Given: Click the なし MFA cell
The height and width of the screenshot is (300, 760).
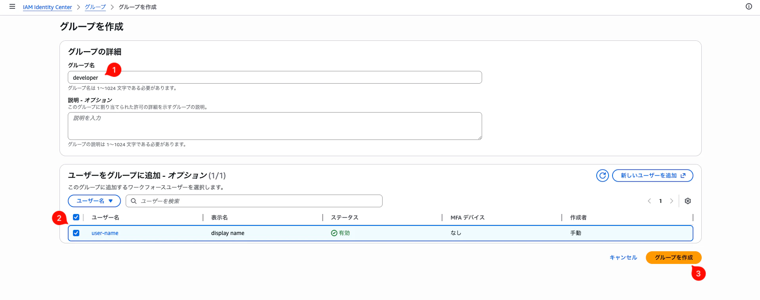Looking at the screenshot, I should click(x=456, y=233).
